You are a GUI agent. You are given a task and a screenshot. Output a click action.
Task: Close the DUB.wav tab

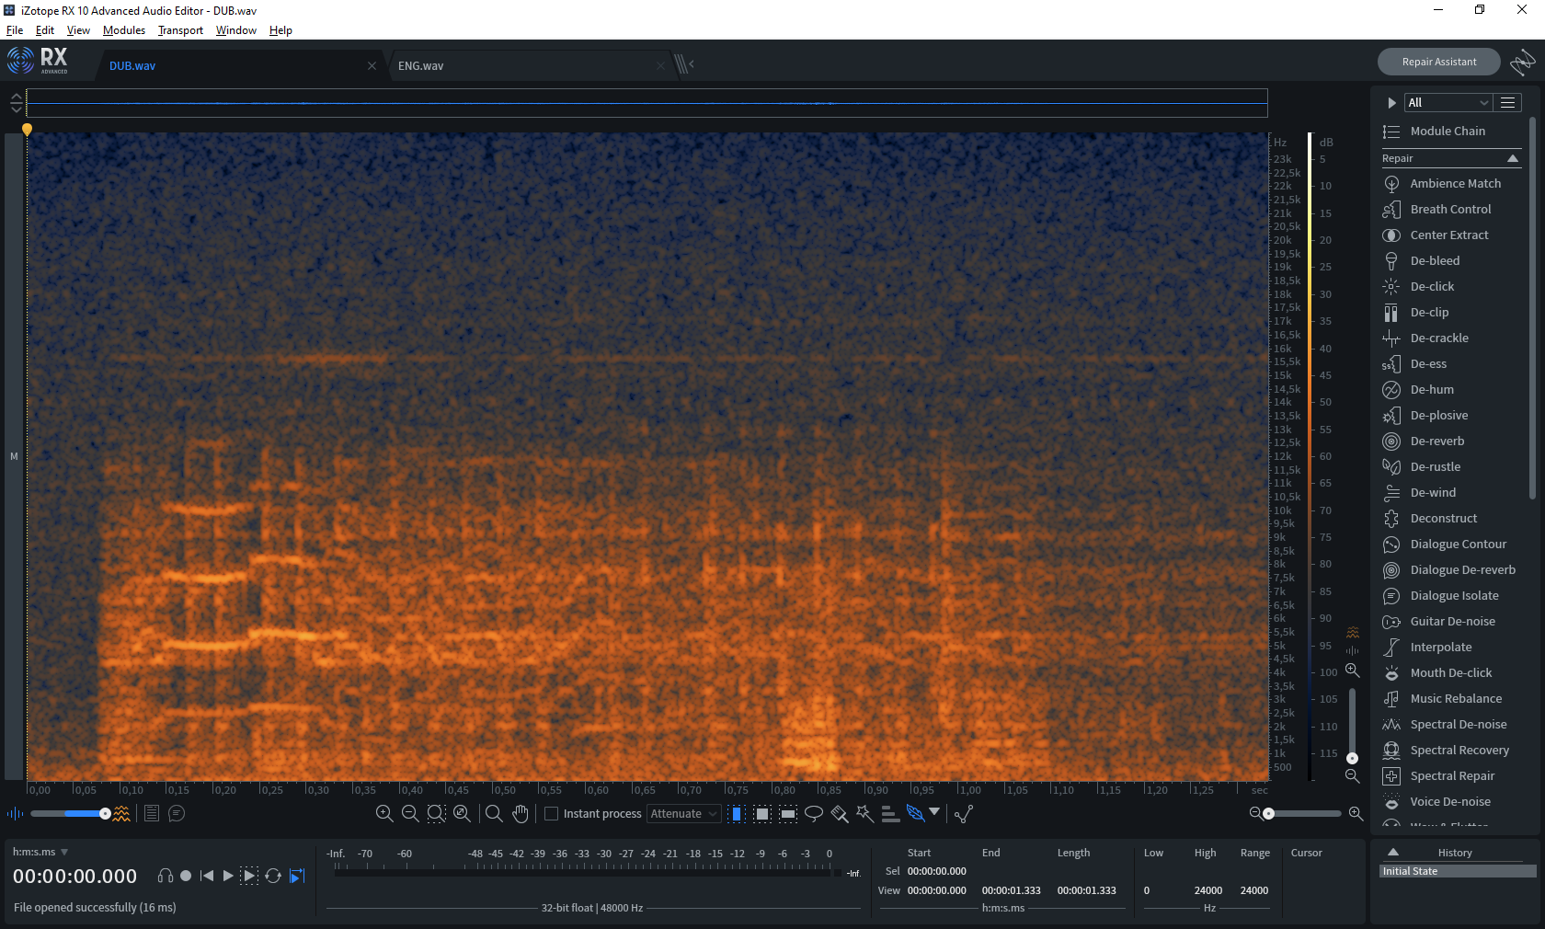tap(372, 66)
